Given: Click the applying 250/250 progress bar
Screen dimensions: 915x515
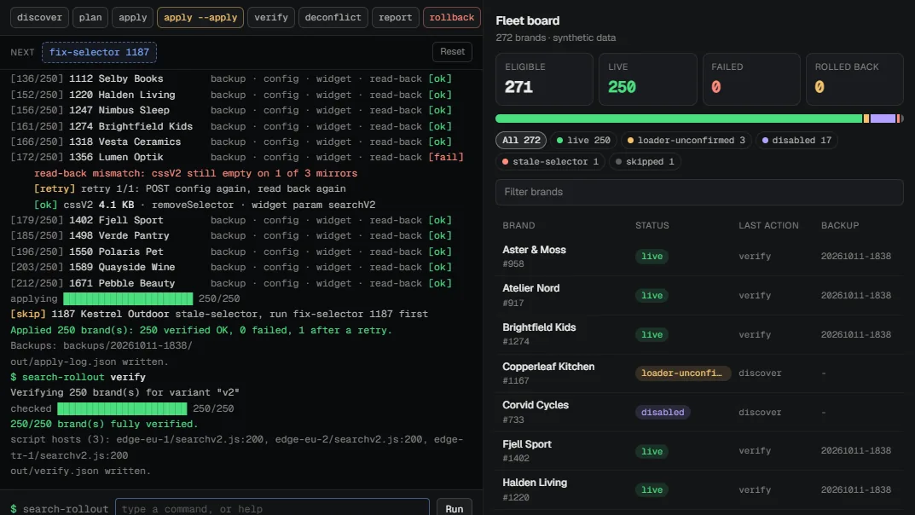Looking at the screenshot, I should 128,298.
